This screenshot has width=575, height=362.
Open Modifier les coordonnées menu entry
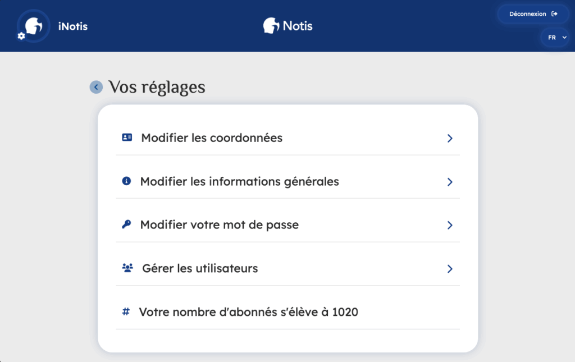(212, 138)
